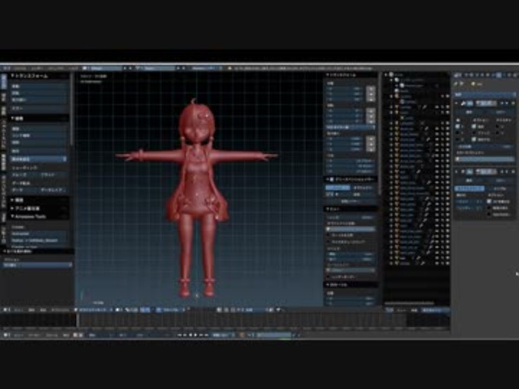519x389 pixels.
Task: Open the rotation mode dropdown under 回転
Action: tap(351, 127)
